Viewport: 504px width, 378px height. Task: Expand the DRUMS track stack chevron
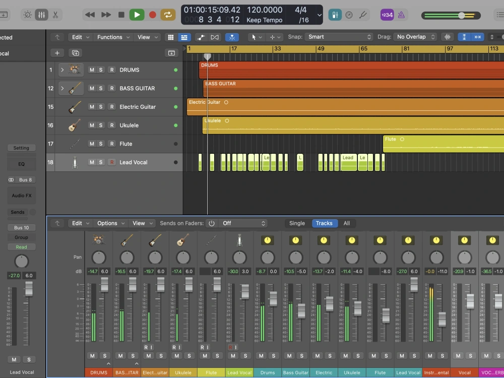click(62, 70)
